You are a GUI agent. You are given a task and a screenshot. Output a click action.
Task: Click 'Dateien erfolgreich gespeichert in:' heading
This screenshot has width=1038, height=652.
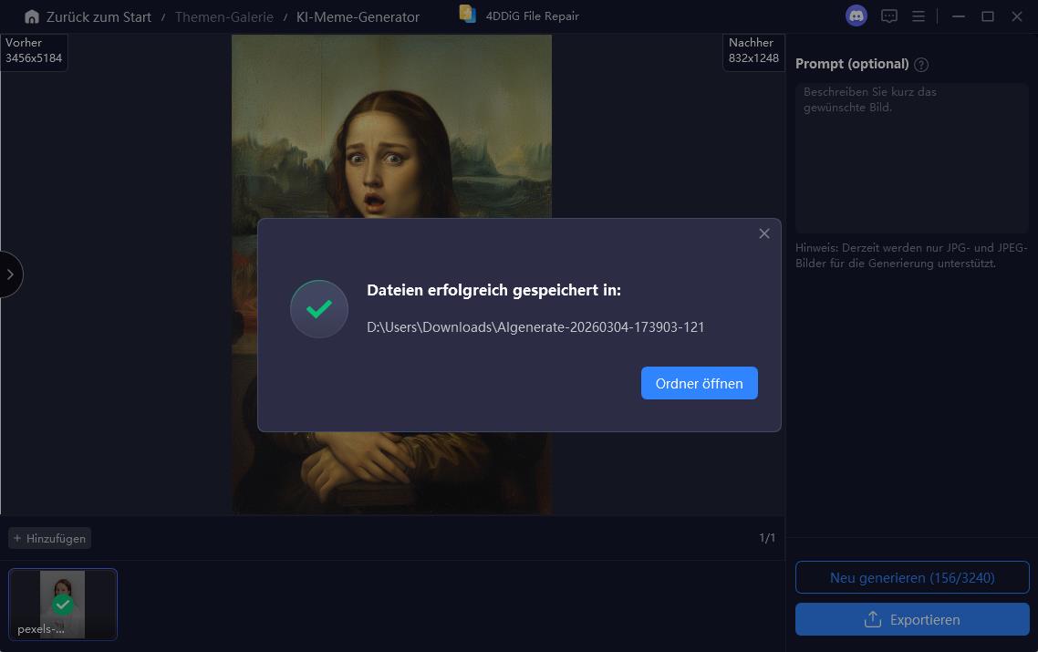point(493,290)
